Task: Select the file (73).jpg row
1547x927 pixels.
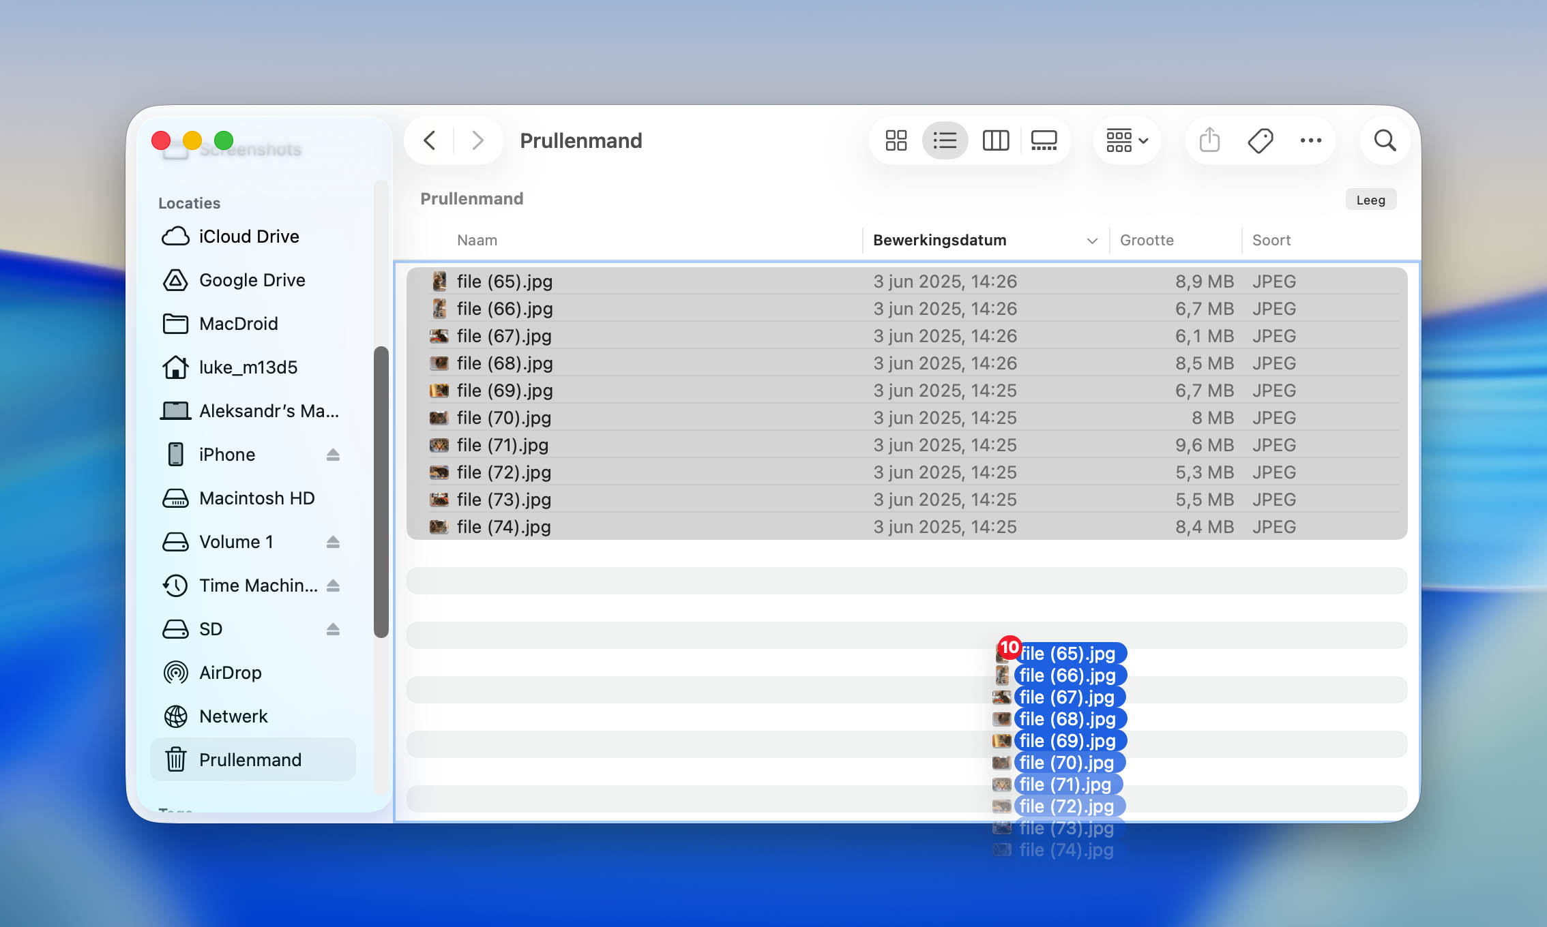Action: [907, 500]
